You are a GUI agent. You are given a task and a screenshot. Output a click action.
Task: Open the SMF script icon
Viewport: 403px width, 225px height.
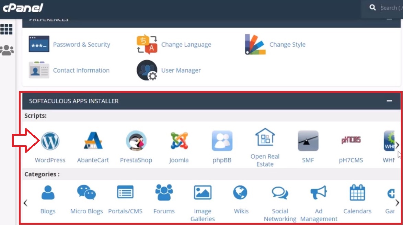point(308,140)
